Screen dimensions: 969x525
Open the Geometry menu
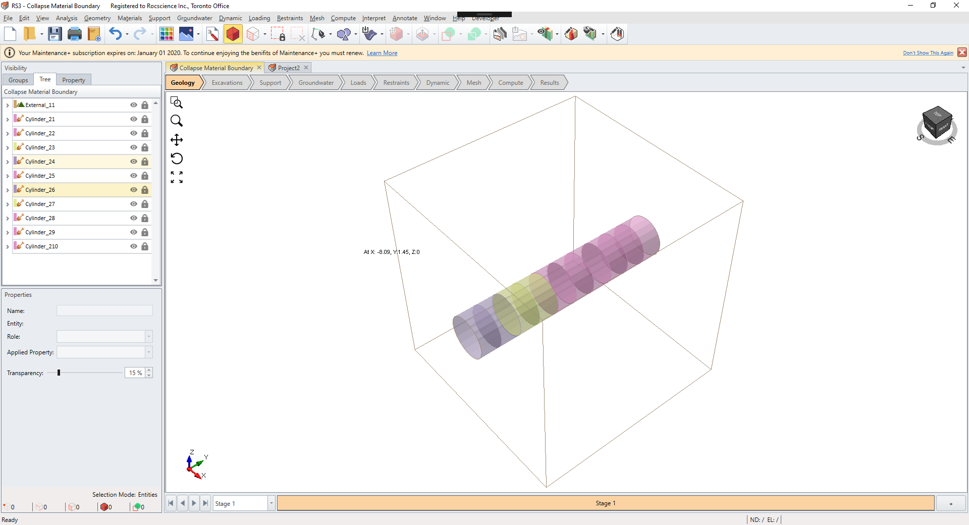[x=97, y=18]
